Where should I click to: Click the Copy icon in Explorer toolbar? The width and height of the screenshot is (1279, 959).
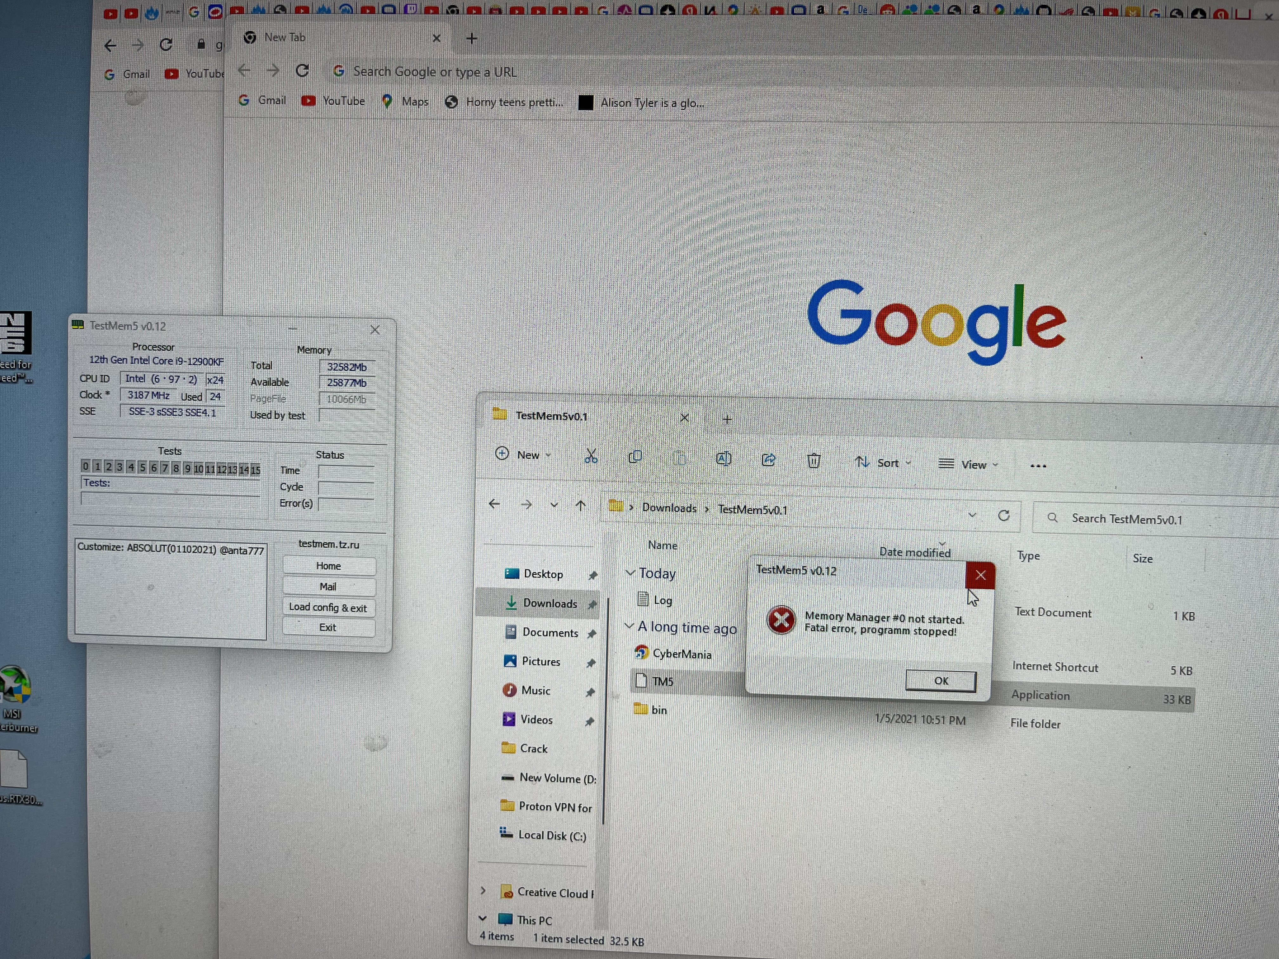(635, 457)
